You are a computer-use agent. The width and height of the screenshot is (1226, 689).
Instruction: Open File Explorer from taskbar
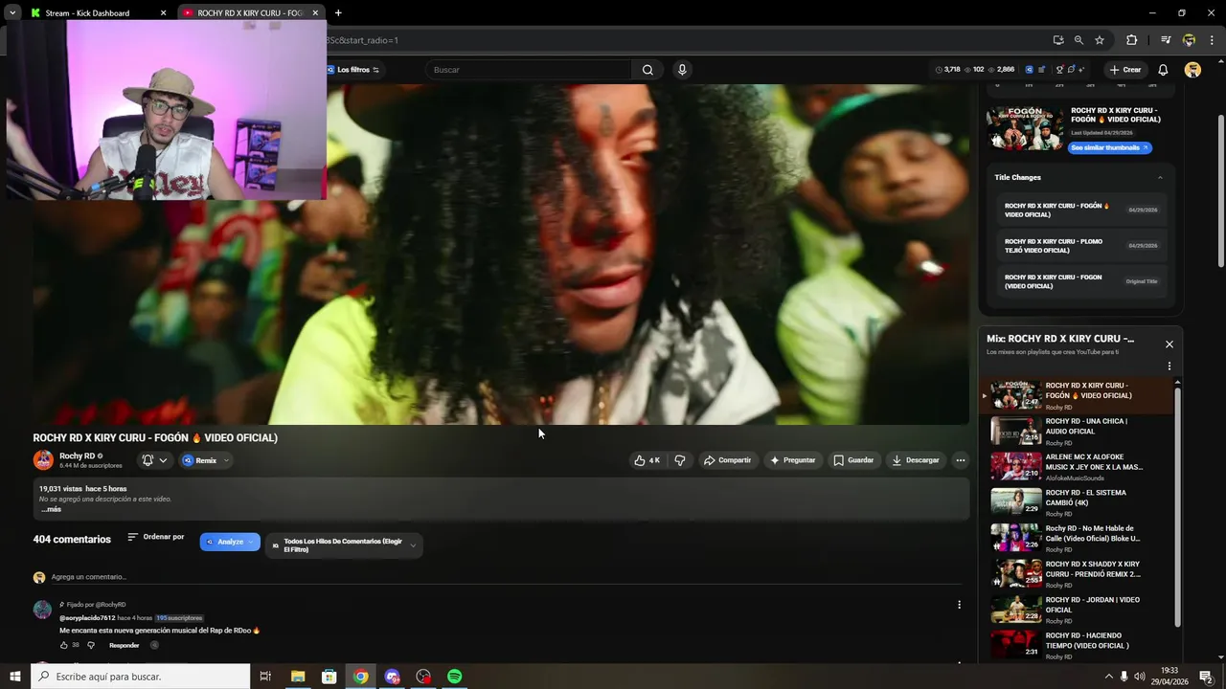(298, 677)
